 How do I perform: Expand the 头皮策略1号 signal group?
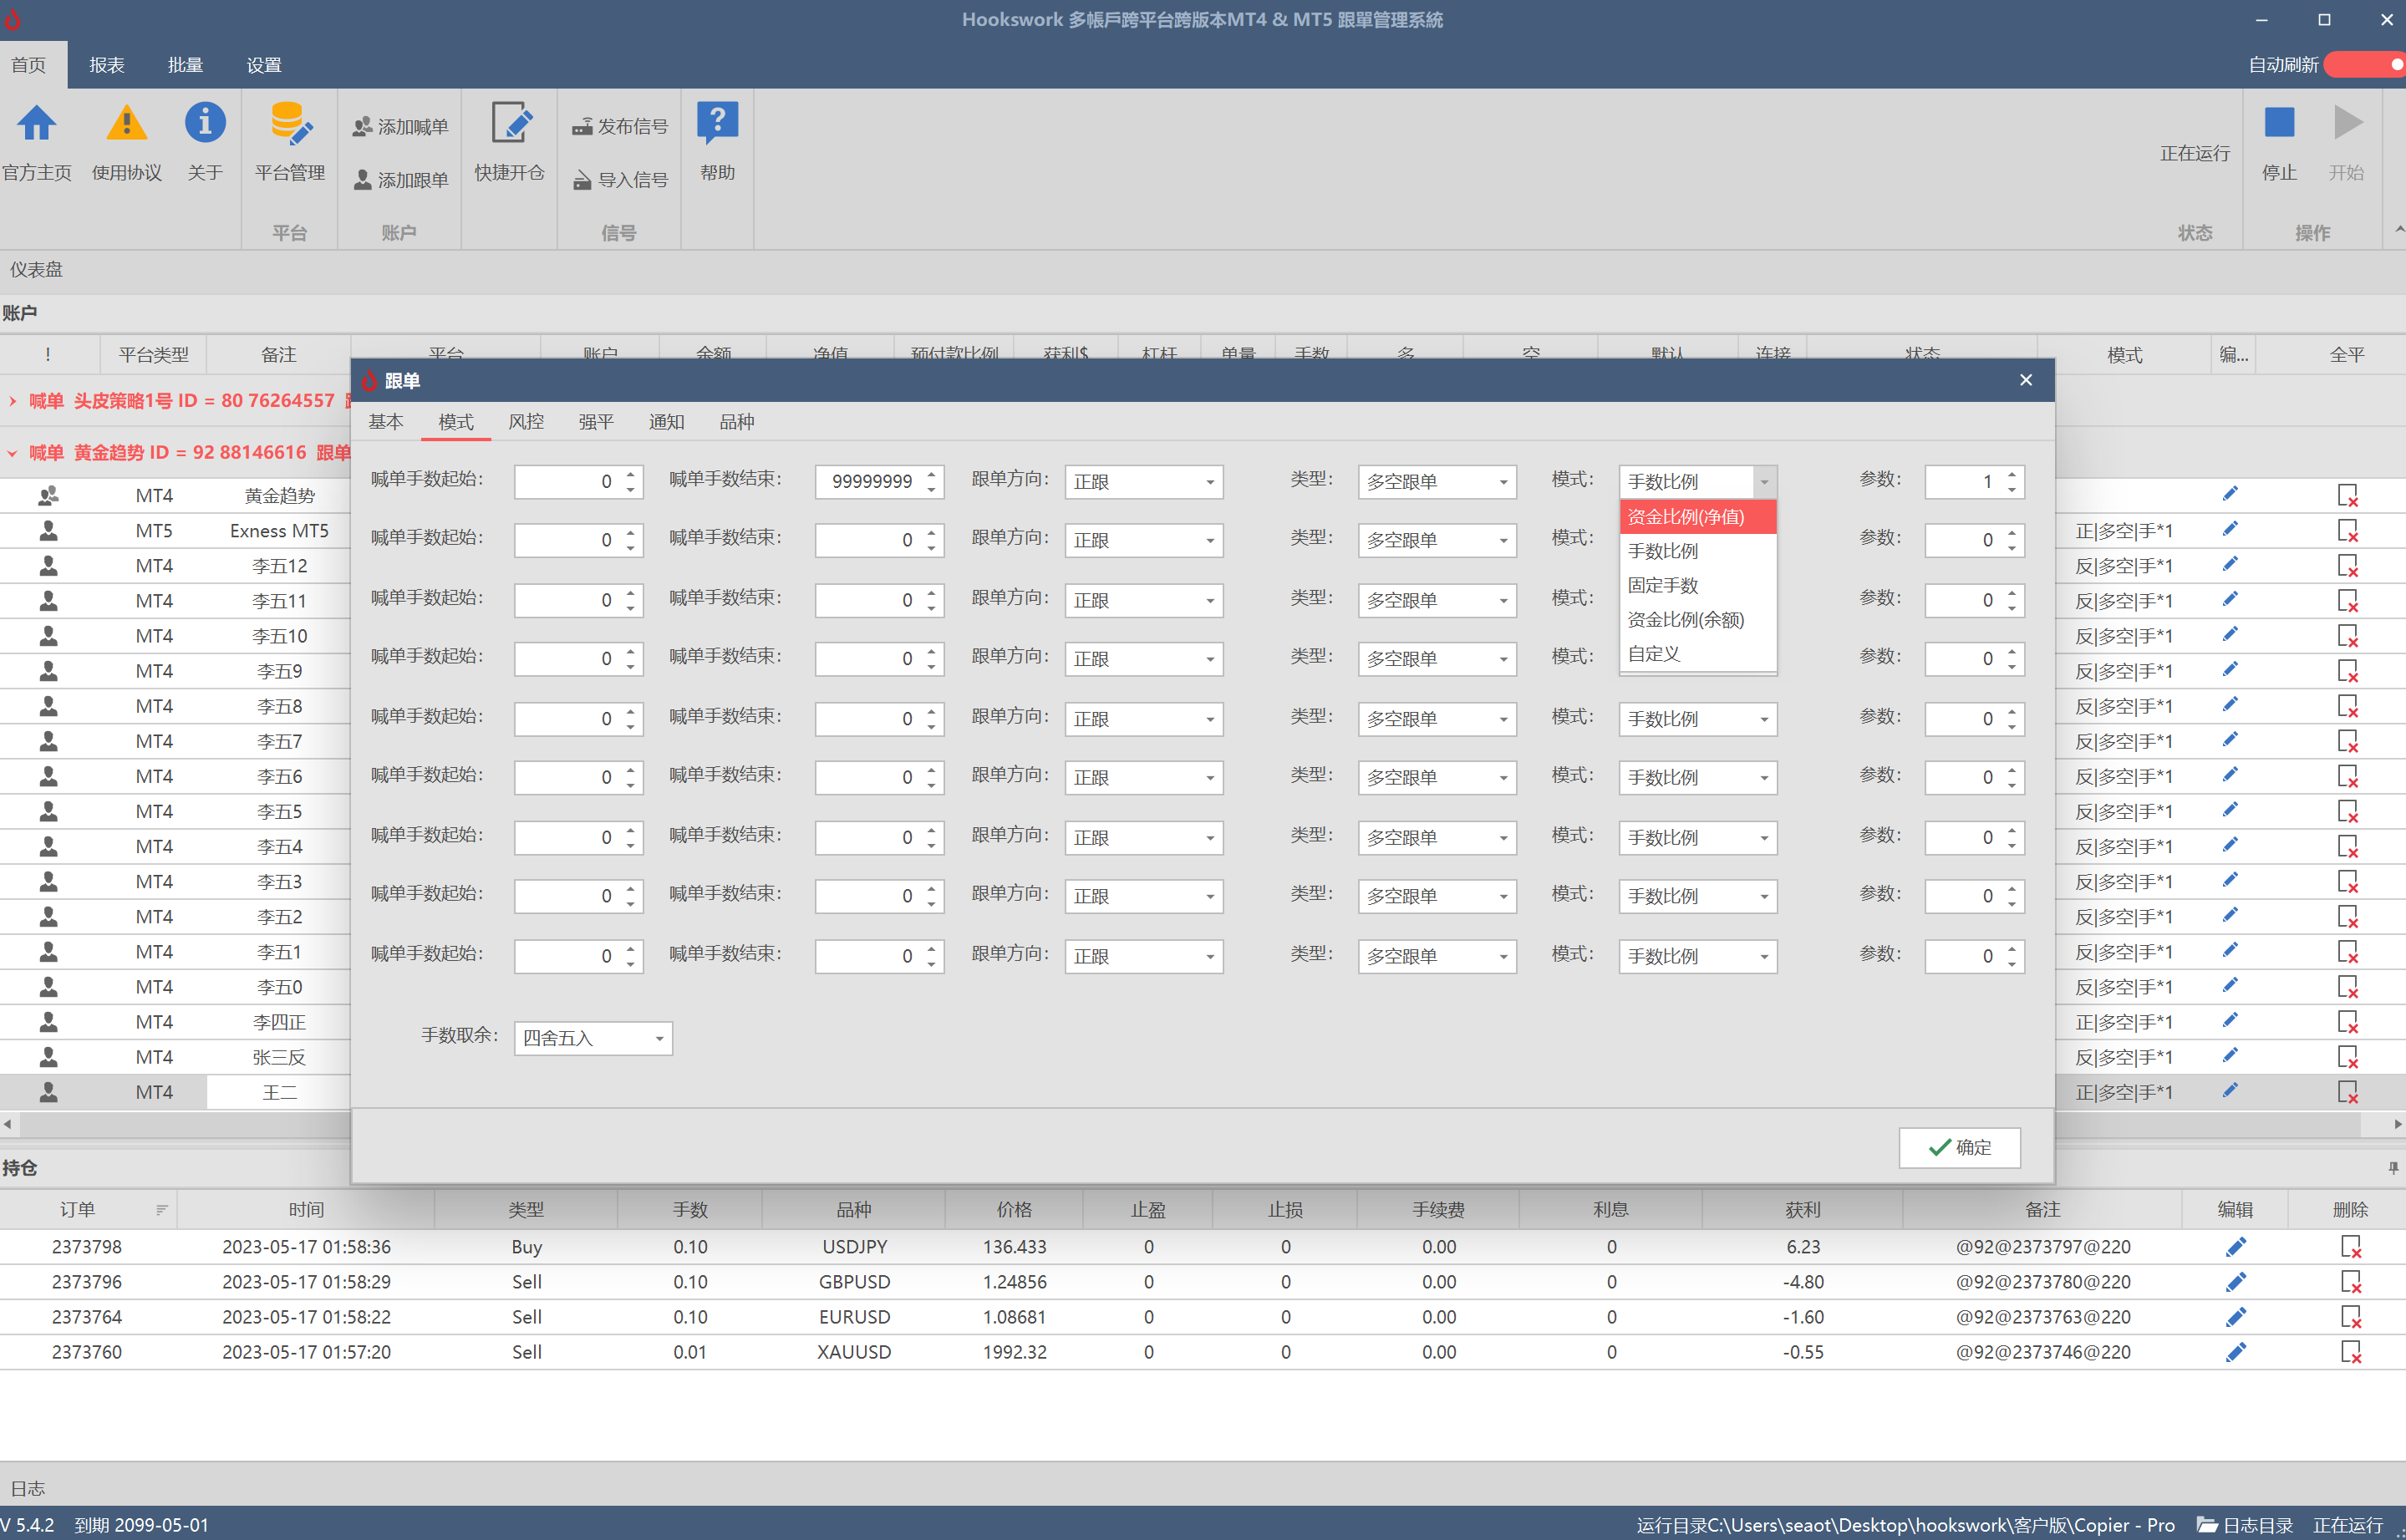point(12,401)
